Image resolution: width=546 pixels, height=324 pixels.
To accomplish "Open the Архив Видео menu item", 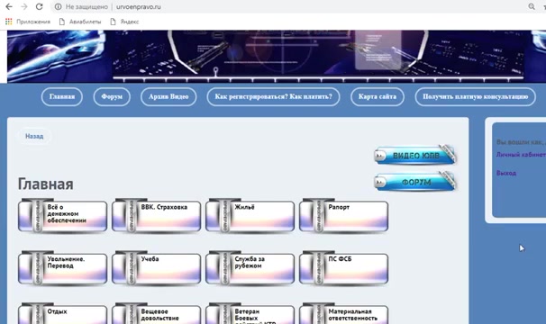I will click(168, 96).
